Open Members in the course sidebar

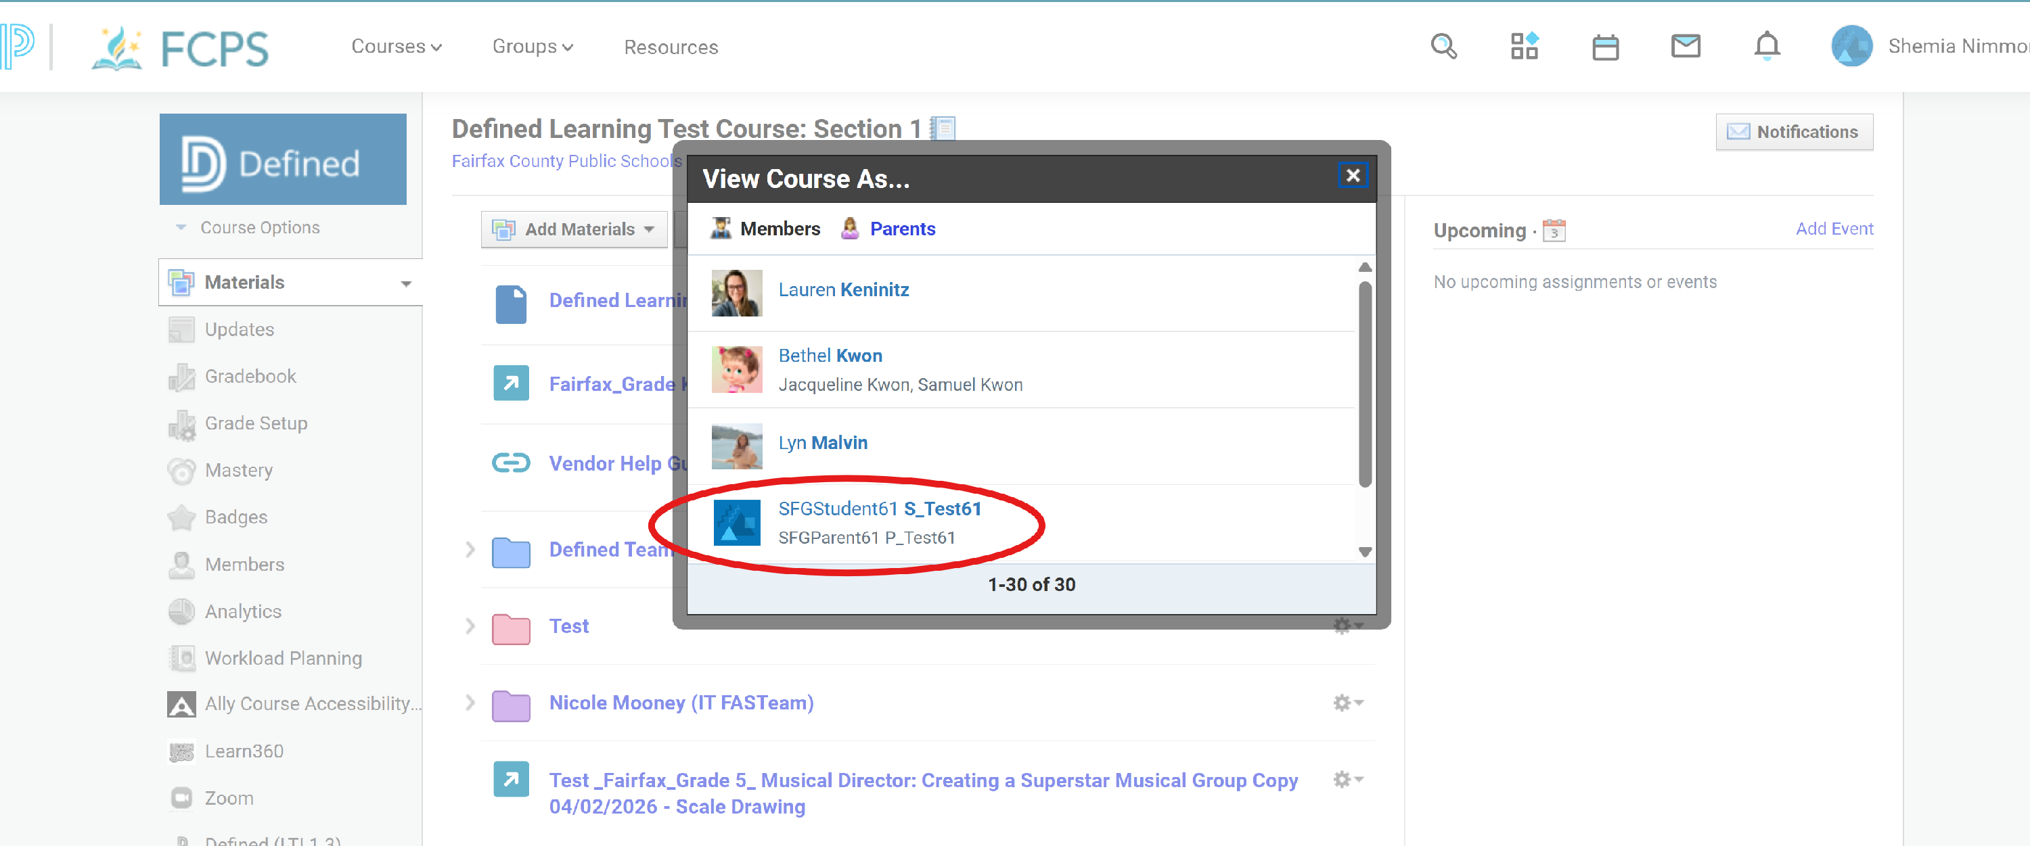(x=244, y=564)
